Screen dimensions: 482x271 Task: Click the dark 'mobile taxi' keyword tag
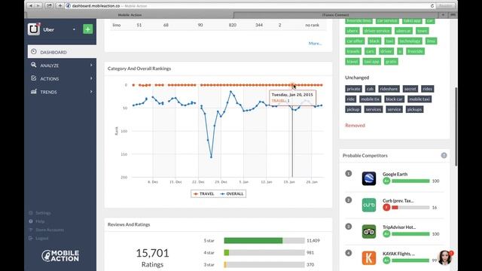point(419,99)
